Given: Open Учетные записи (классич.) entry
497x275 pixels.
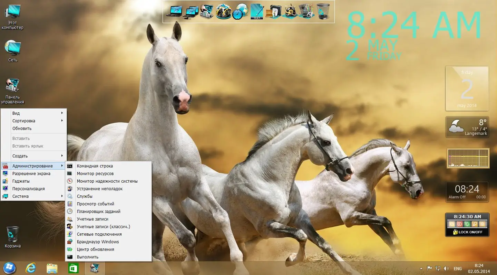Looking at the screenshot, I should 108,226.
